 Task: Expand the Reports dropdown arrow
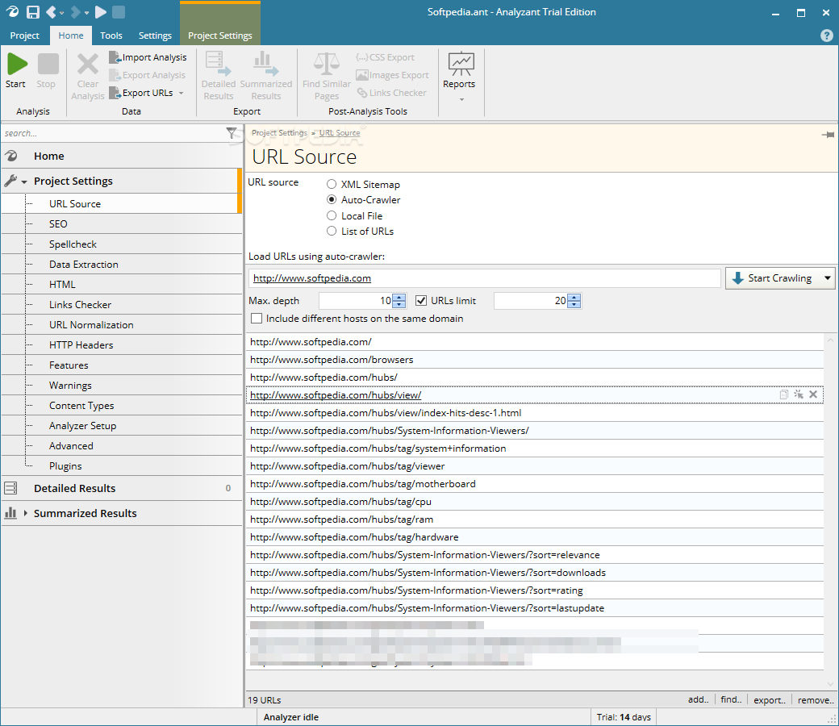click(x=461, y=99)
